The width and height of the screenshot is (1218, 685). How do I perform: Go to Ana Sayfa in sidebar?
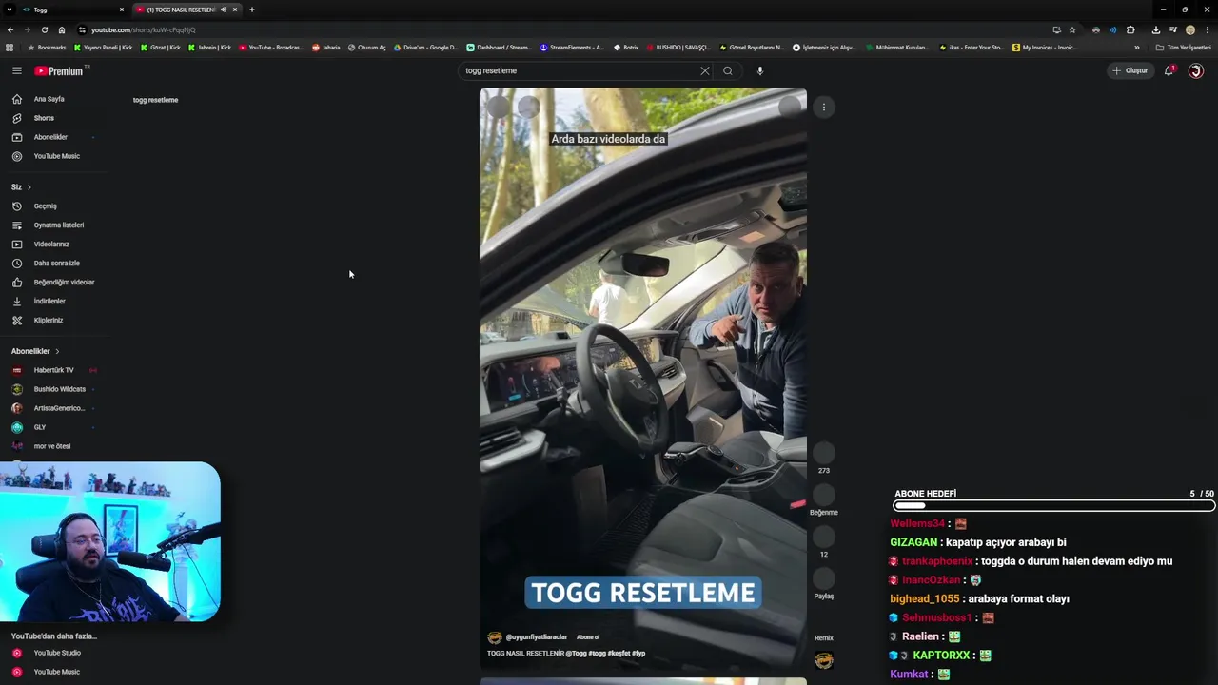pos(49,99)
